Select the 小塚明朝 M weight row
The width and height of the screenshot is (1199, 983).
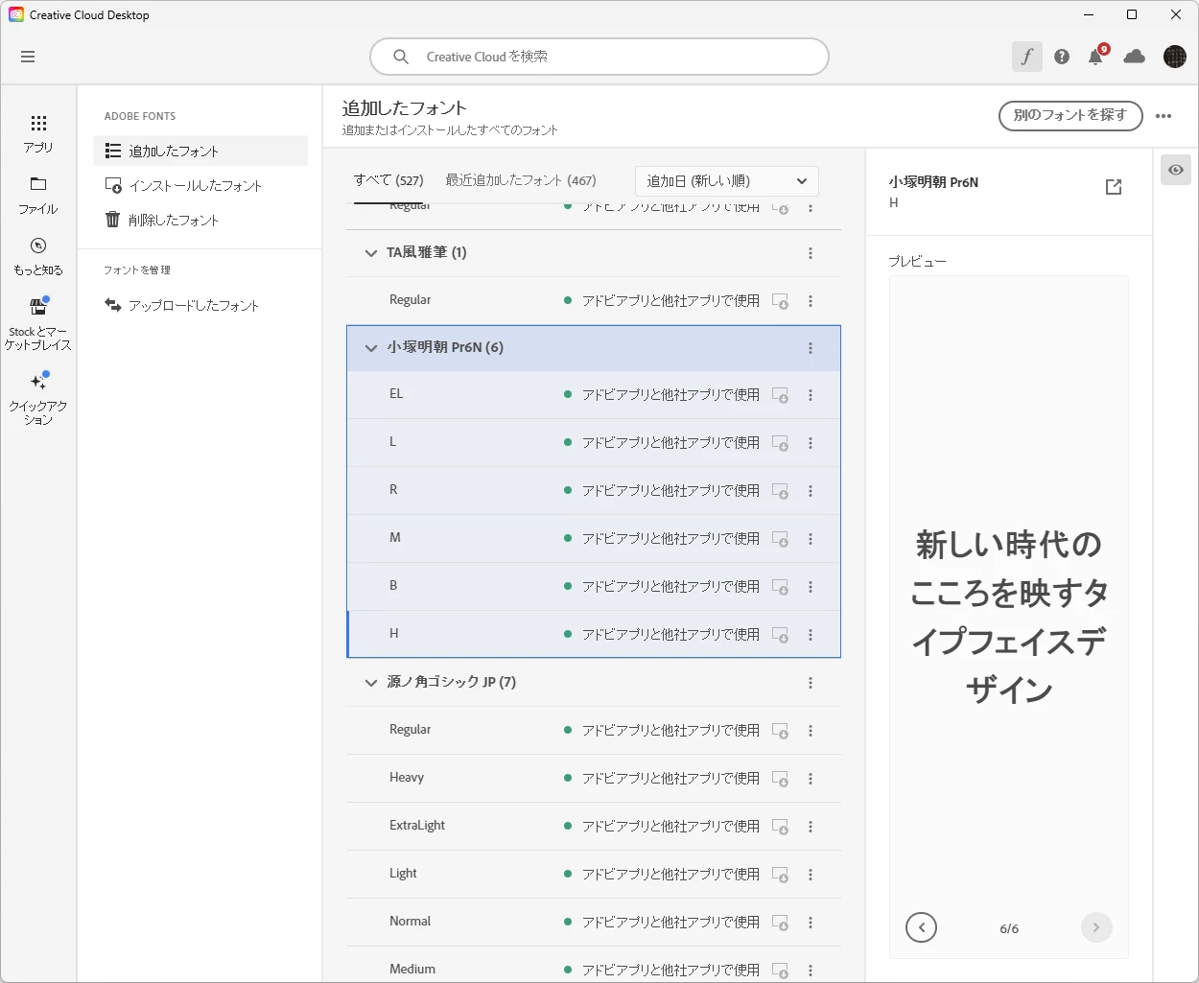point(594,539)
